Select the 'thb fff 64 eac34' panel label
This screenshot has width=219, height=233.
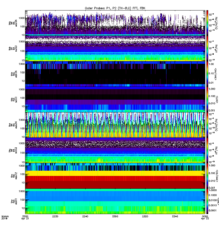[x=13, y=23]
